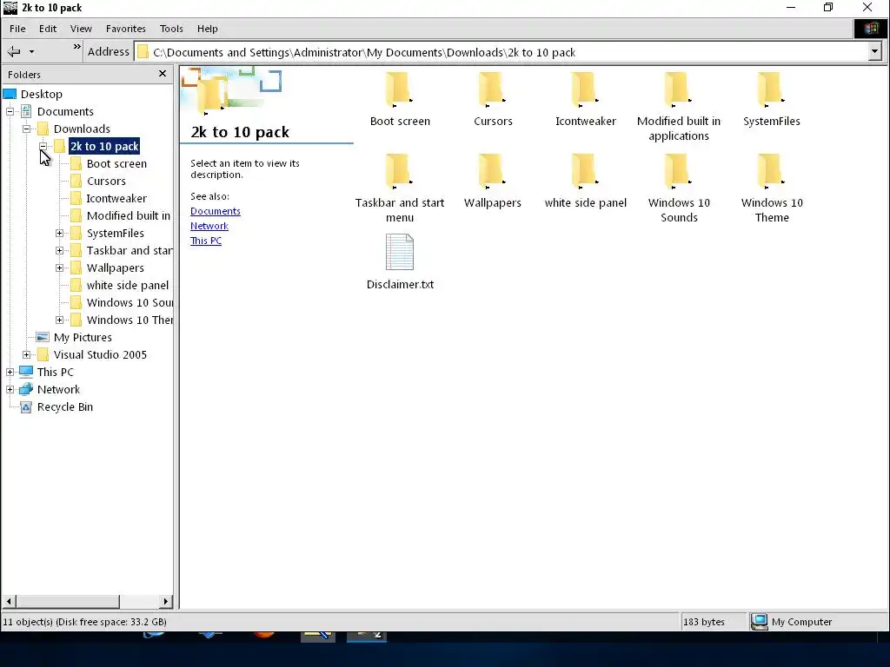Open Modified built in applications folder icon
The image size is (890, 667).
[678, 90]
